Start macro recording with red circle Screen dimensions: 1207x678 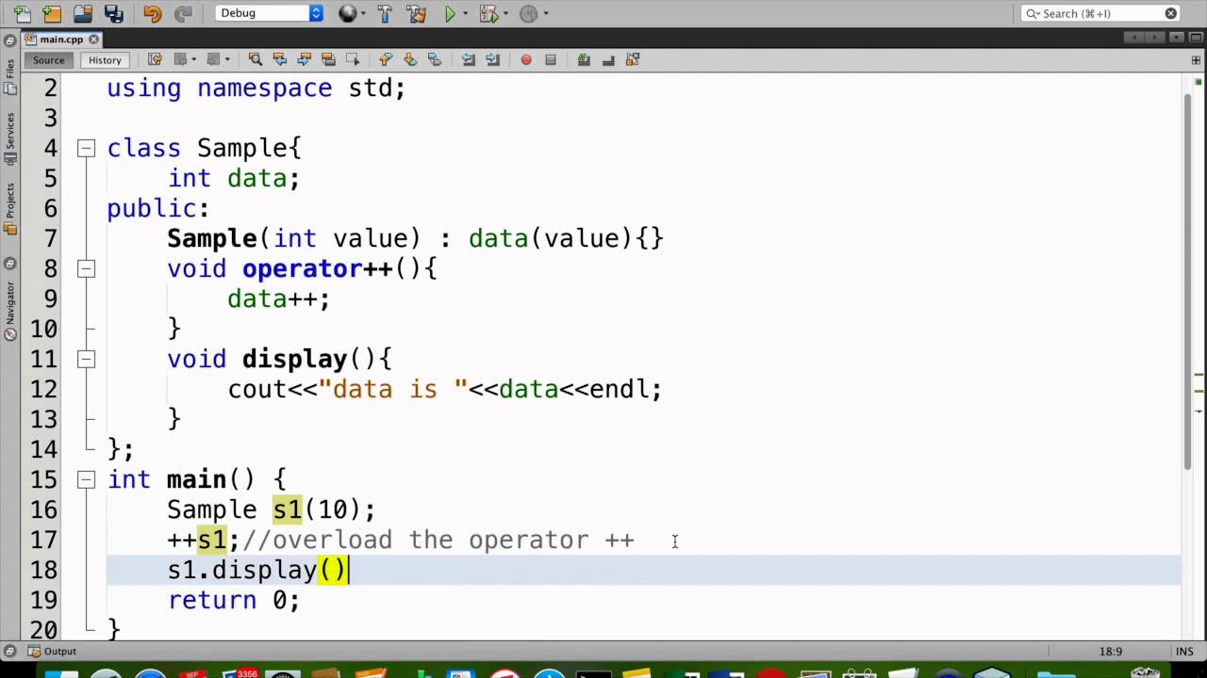tap(526, 59)
